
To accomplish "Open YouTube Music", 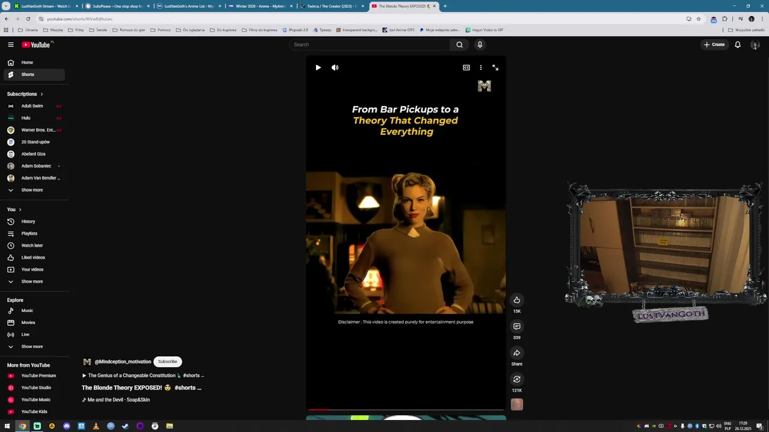I will (34, 400).
